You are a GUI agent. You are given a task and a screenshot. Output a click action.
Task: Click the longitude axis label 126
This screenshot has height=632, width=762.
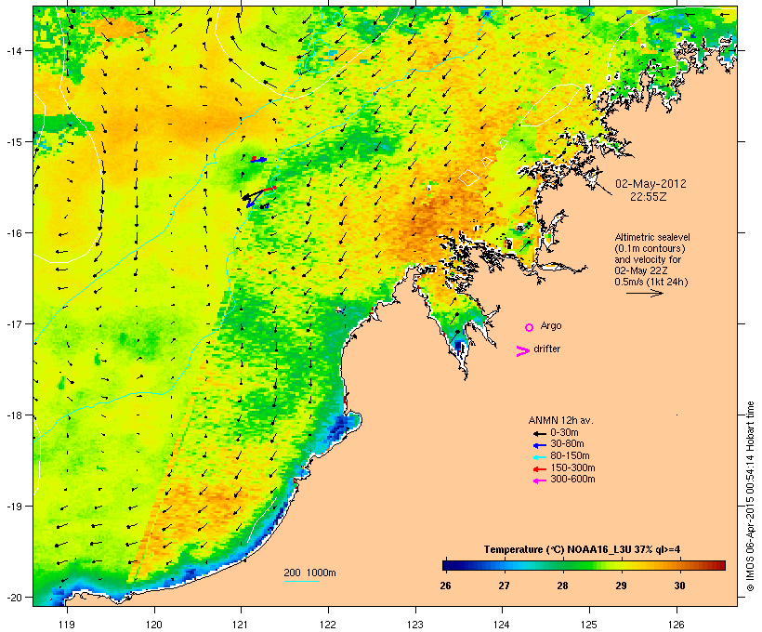pyautogui.click(x=677, y=625)
